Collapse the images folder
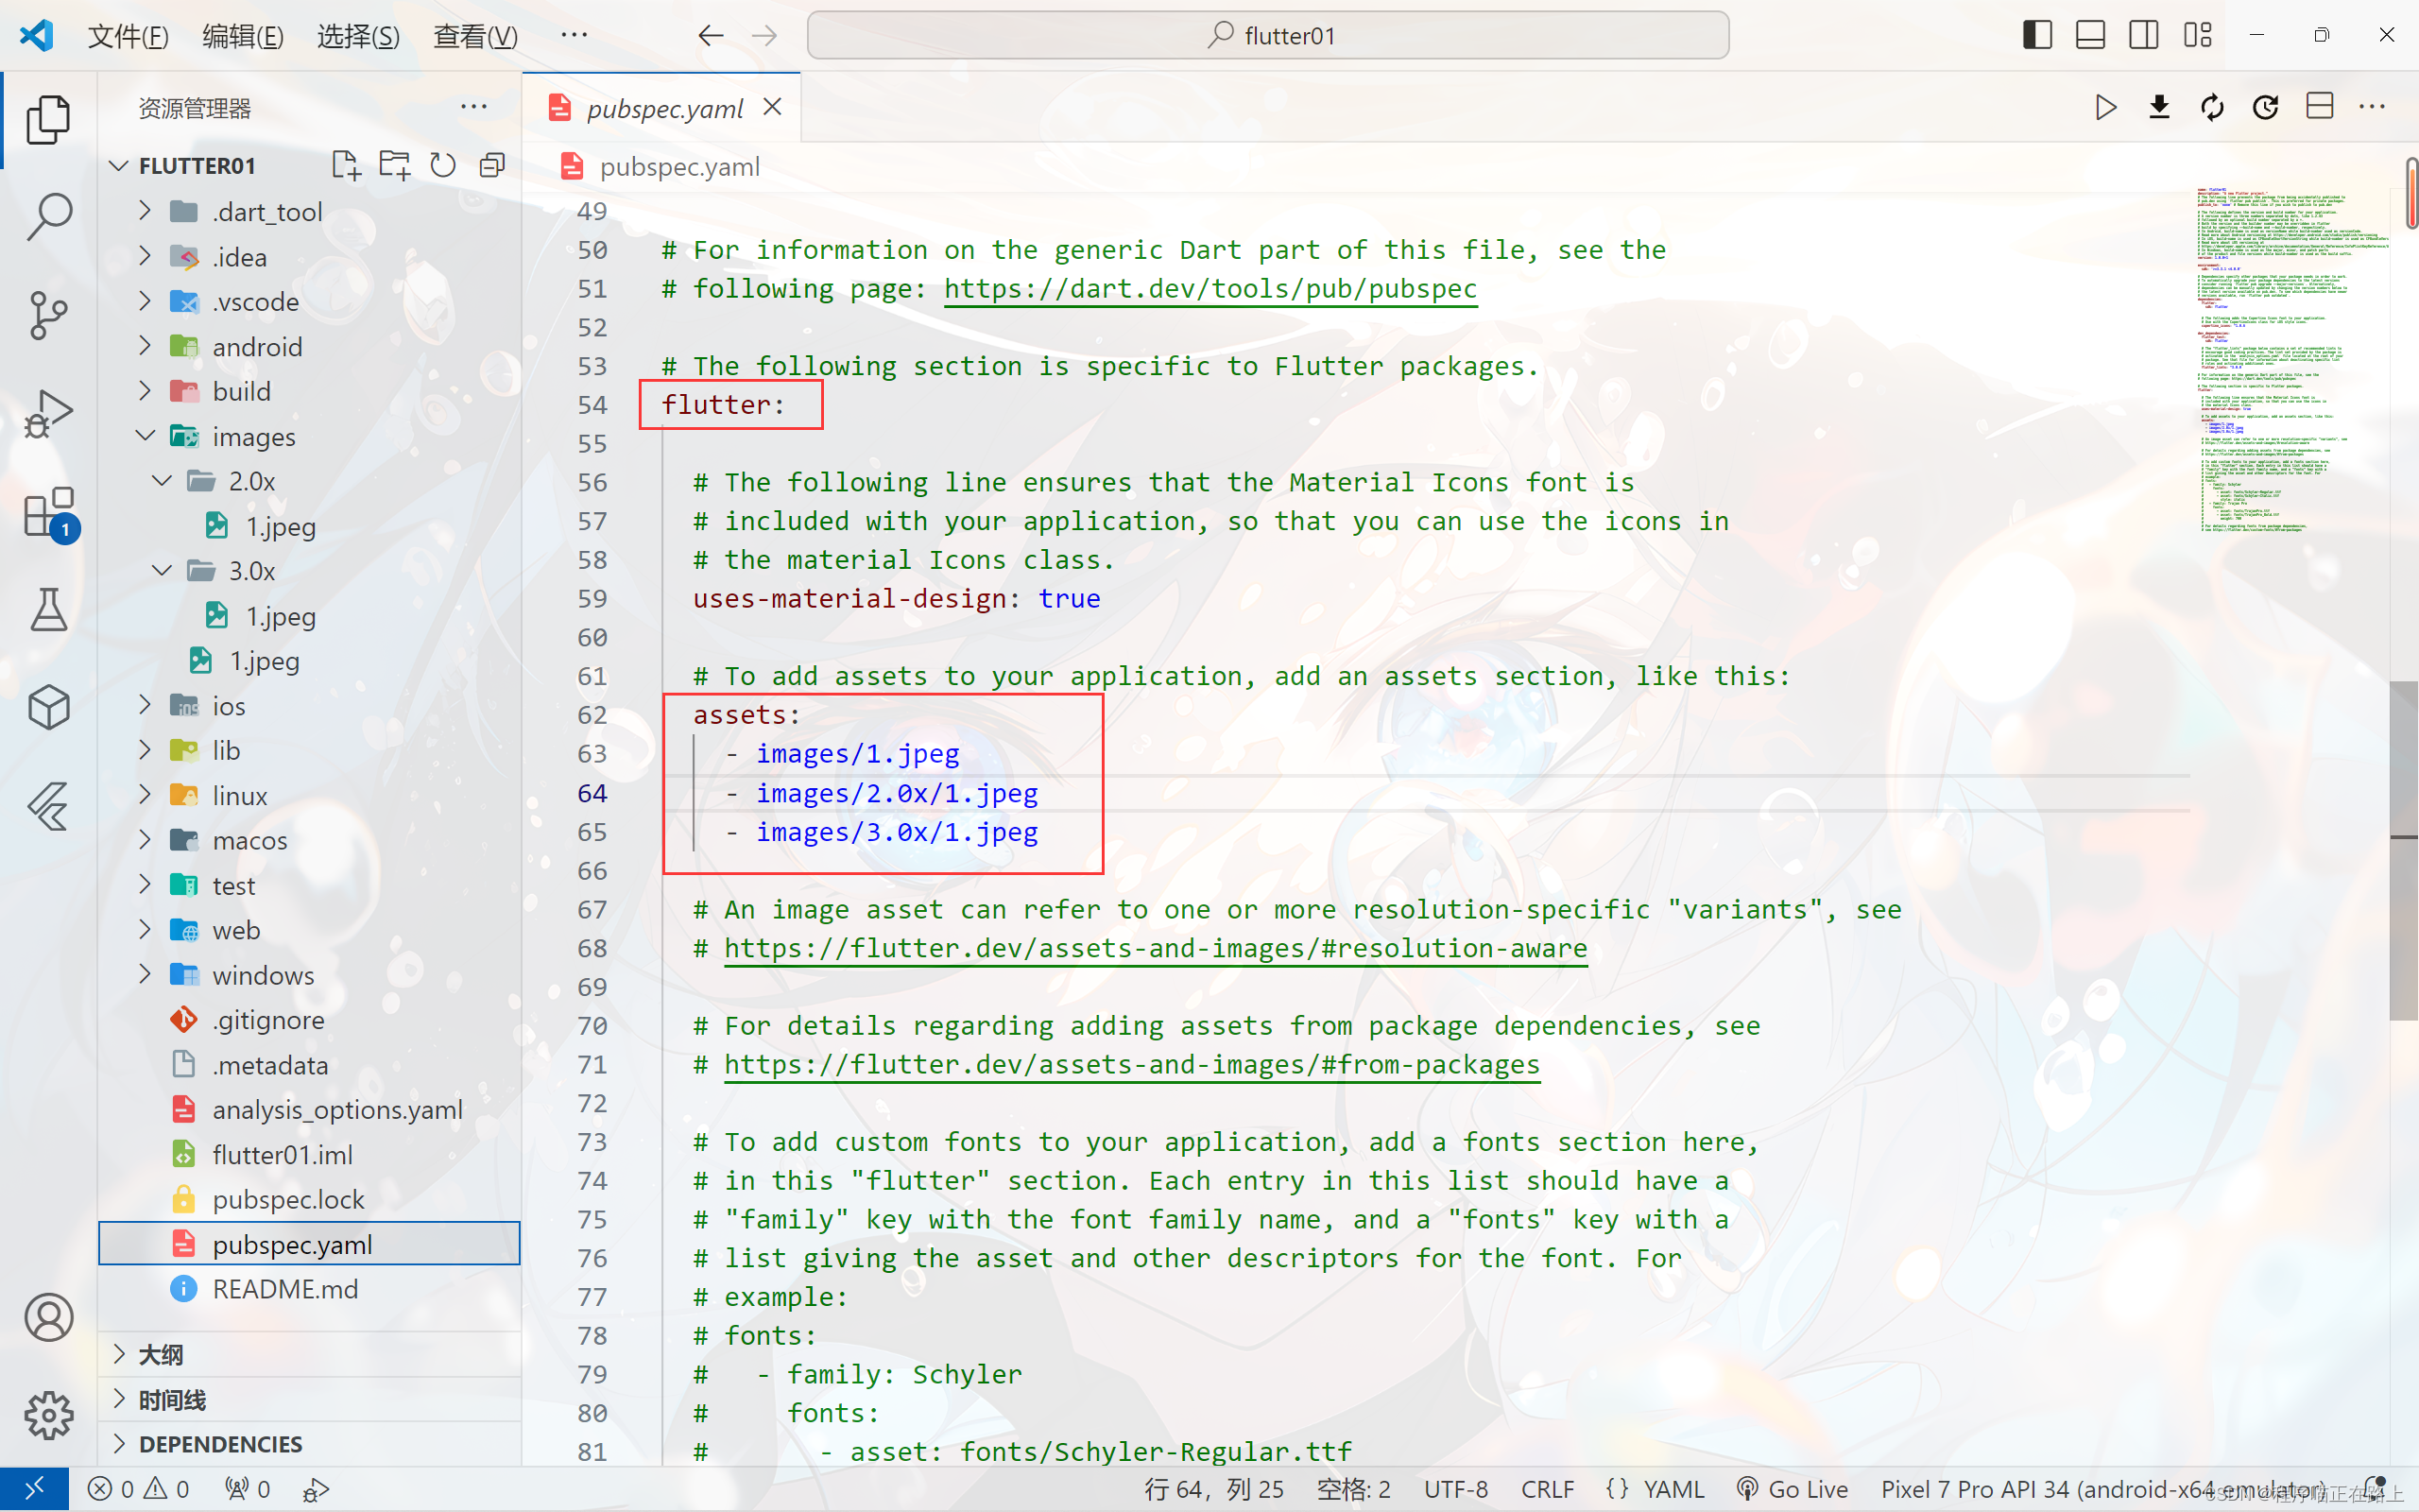 click(x=253, y=437)
